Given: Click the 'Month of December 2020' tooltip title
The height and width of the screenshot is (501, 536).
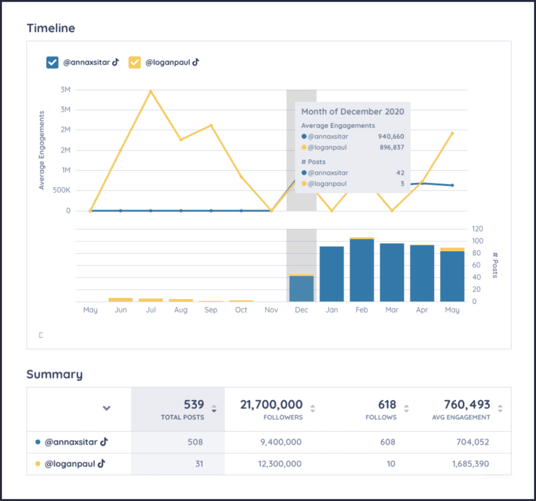Looking at the screenshot, I should click(x=353, y=112).
